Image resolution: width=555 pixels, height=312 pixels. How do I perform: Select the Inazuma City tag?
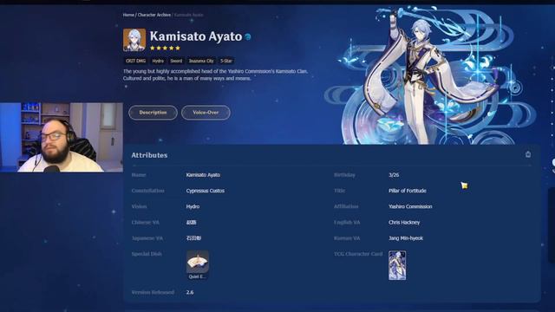click(x=201, y=61)
